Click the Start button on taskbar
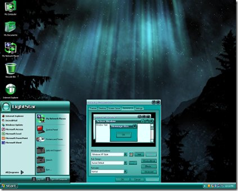The image size is (238, 191). (x=9, y=186)
